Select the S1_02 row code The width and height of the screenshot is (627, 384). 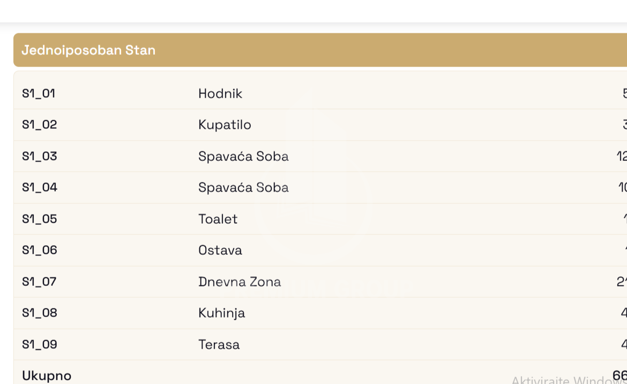pos(40,125)
